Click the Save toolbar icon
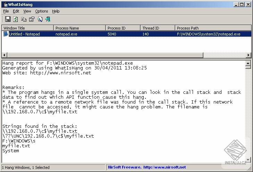 (x=8, y=19)
